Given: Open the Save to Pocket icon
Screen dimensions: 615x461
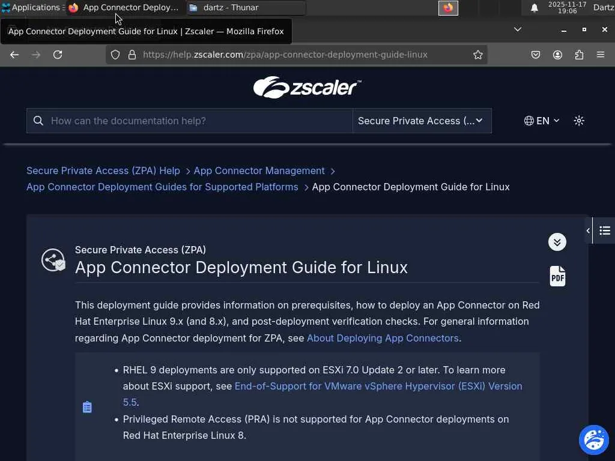Looking at the screenshot, I should tap(535, 55).
